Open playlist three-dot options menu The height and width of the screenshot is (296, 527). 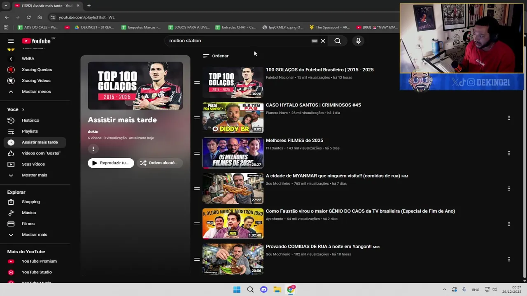pos(93,149)
